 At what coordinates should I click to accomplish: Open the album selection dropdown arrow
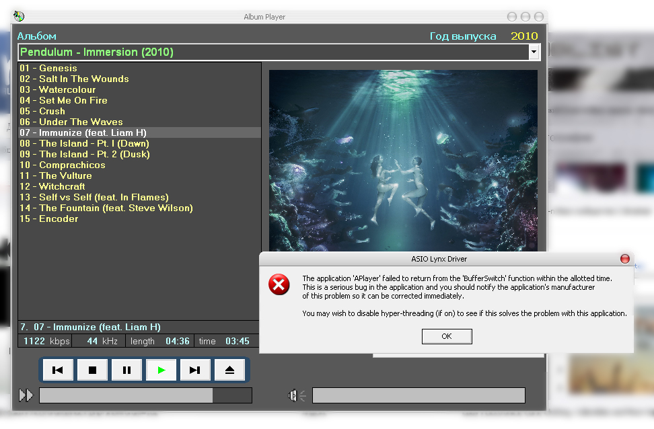point(534,52)
